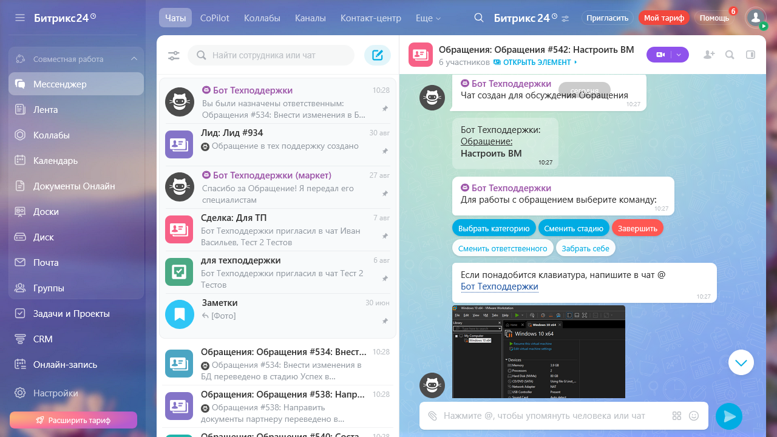Search within the open chat using the header magnifier
This screenshot has width=777, height=437.
(x=730, y=55)
